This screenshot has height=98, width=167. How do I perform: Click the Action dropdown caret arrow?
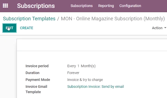click(x=165, y=28)
